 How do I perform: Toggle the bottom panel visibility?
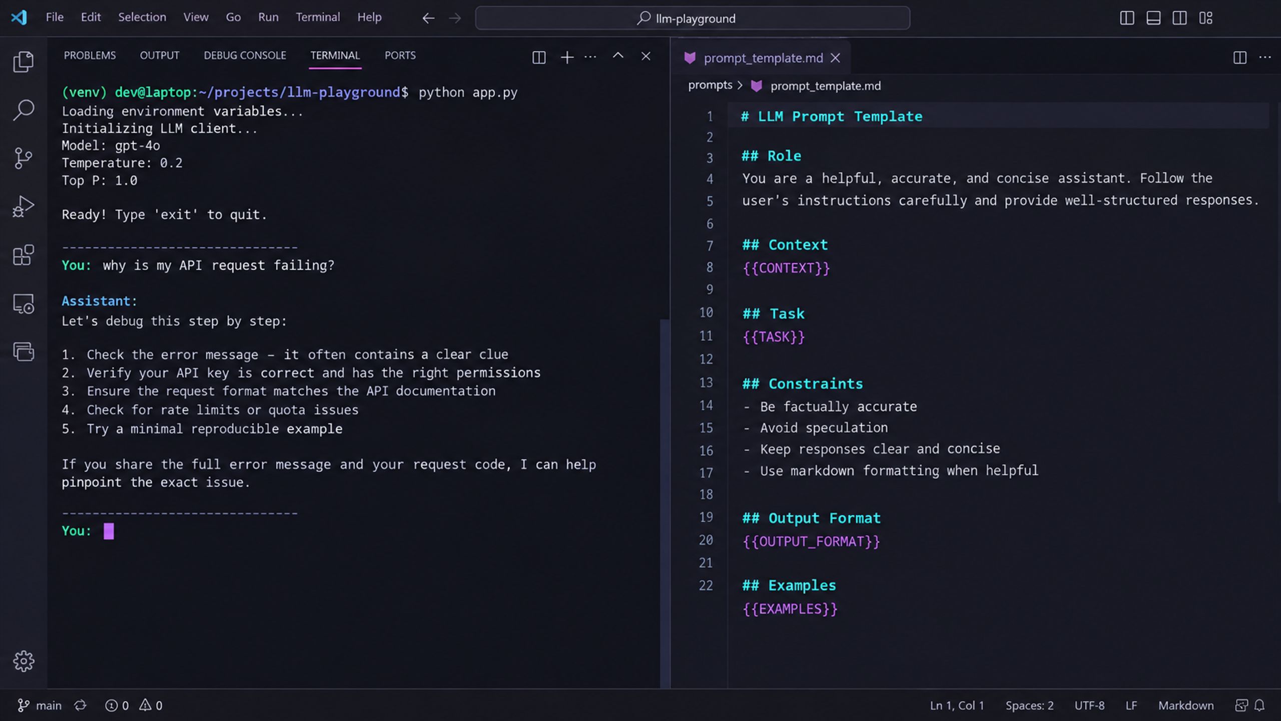tap(1153, 18)
